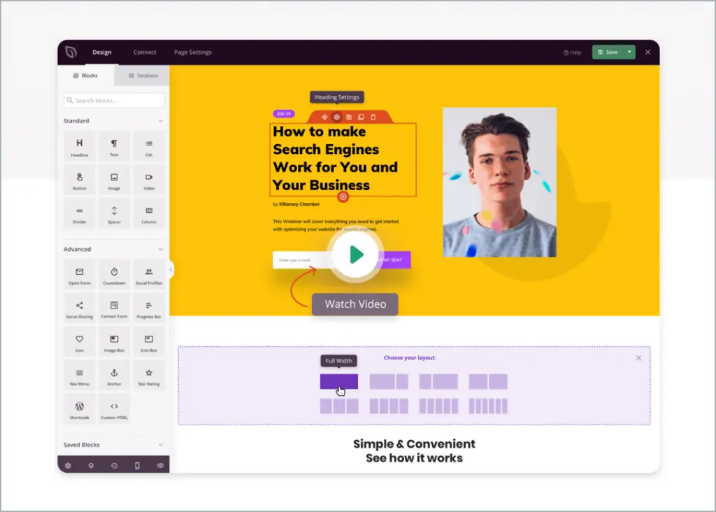716x512 pixels.
Task: Collapse the Advanced blocks group
Action: (x=160, y=249)
